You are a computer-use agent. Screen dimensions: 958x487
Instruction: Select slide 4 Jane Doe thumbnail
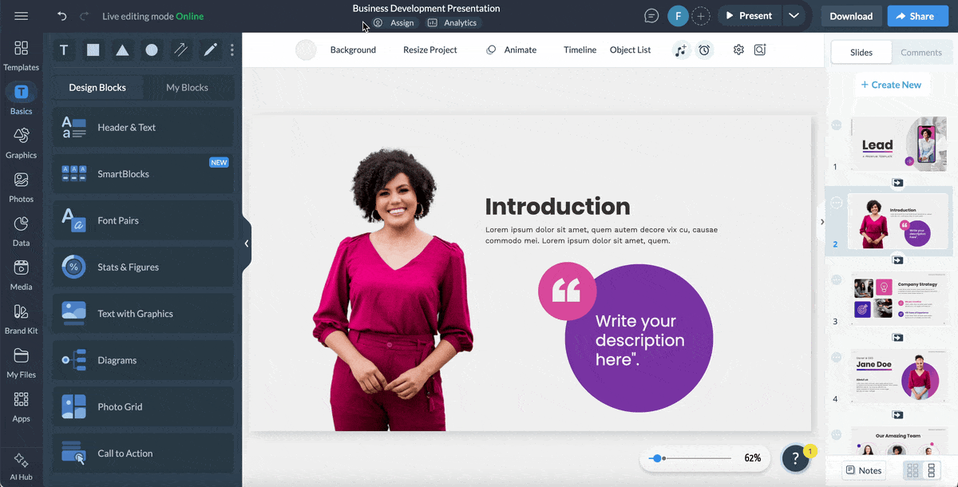click(898, 375)
